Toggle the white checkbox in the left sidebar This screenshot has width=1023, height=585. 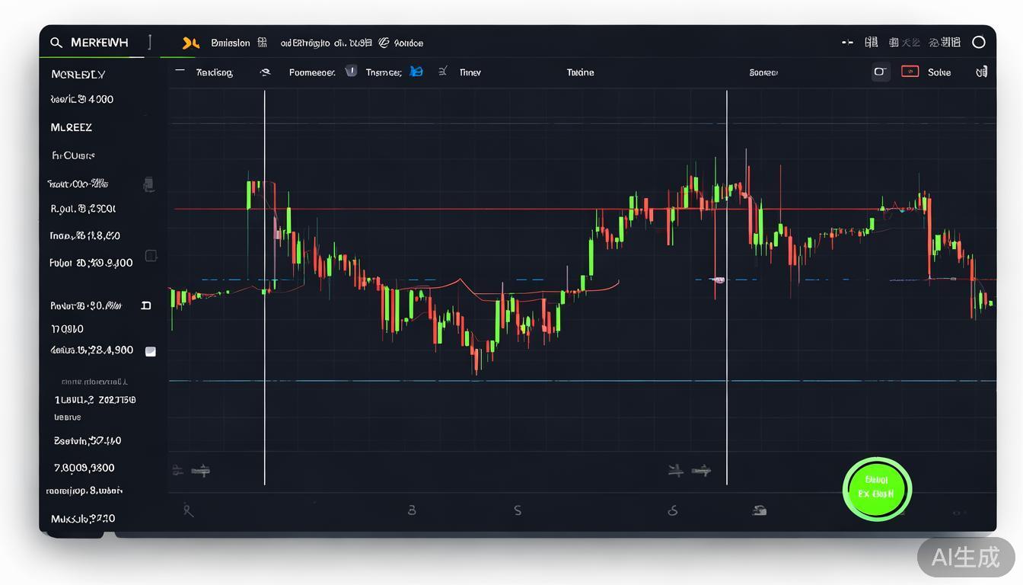point(151,351)
